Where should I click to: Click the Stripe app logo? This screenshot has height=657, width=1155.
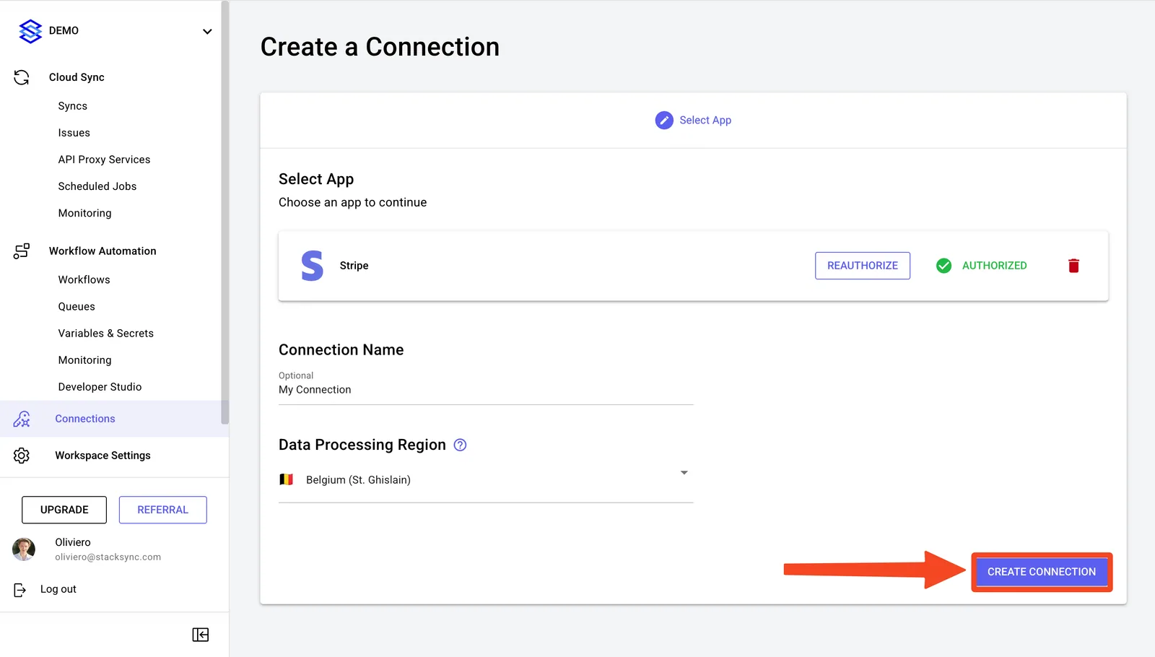click(313, 266)
